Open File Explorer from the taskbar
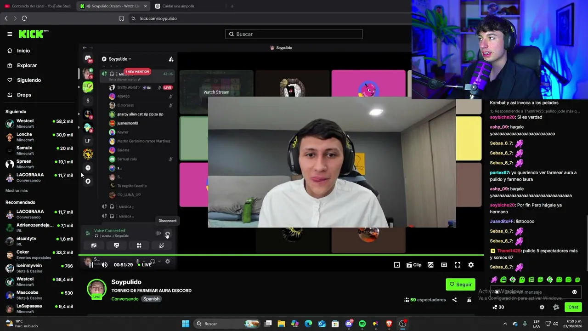 [x=282, y=324]
